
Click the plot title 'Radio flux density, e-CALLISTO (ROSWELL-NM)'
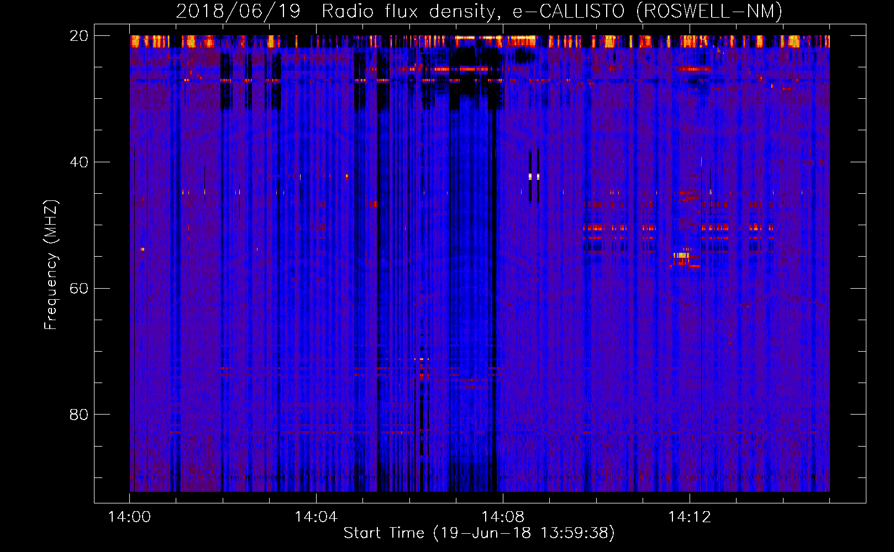click(552, 11)
